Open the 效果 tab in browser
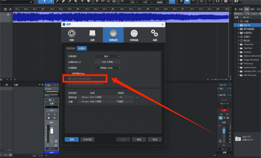The height and width of the screenshot is (158, 261). click(246, 9)
